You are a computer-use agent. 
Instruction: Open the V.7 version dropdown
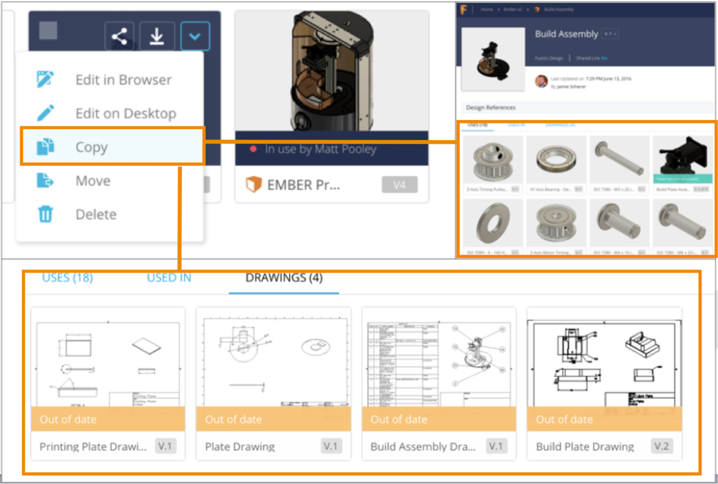coord(610,34)
